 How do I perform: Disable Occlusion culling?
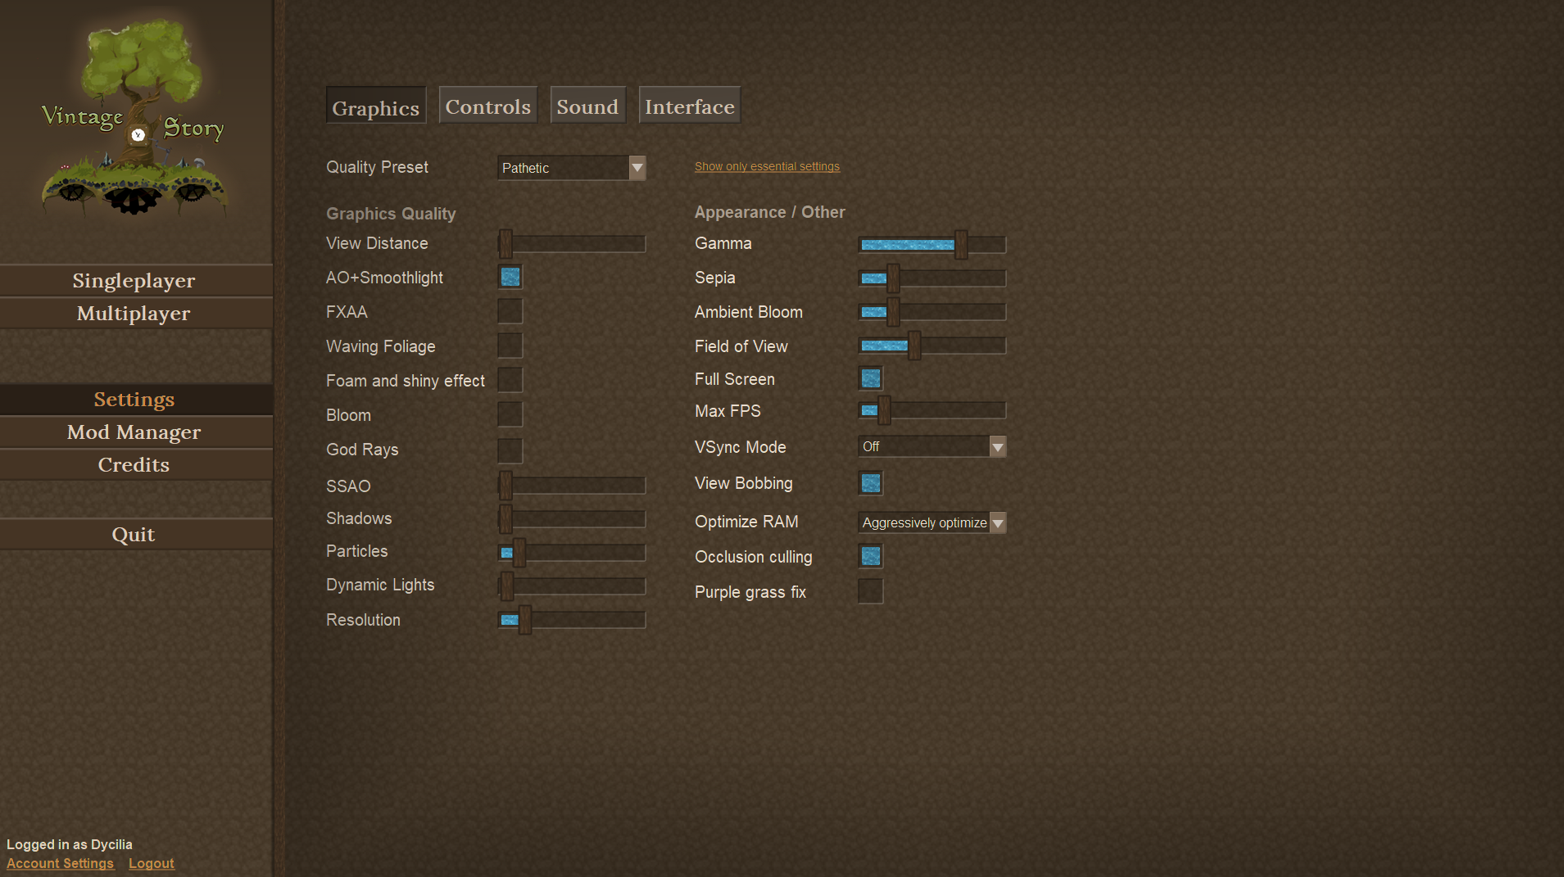[x=870, y=557]
